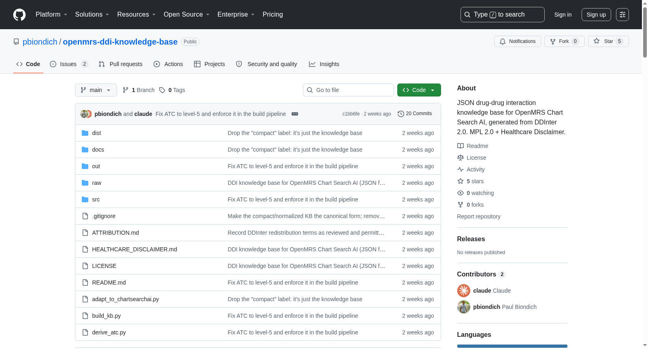The image size is (648, 349).
Task: Switch to the Insights tab
Action: [x=324, y=64]
